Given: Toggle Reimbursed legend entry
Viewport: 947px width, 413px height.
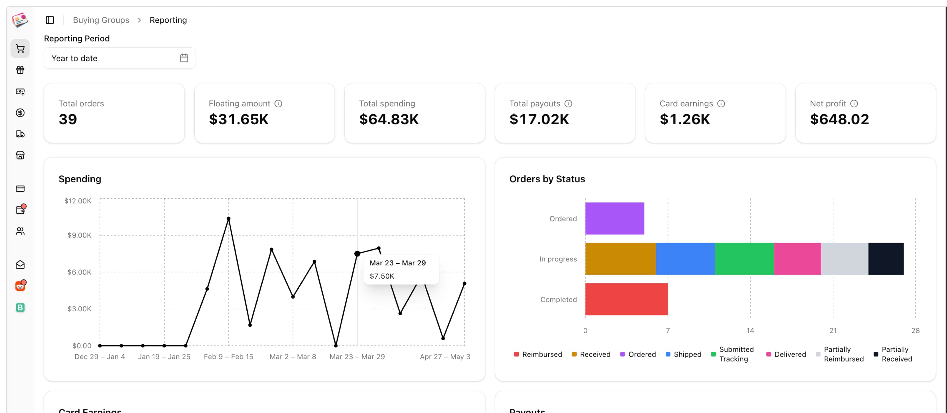Looking at the screenshot, I should [538, 354].
